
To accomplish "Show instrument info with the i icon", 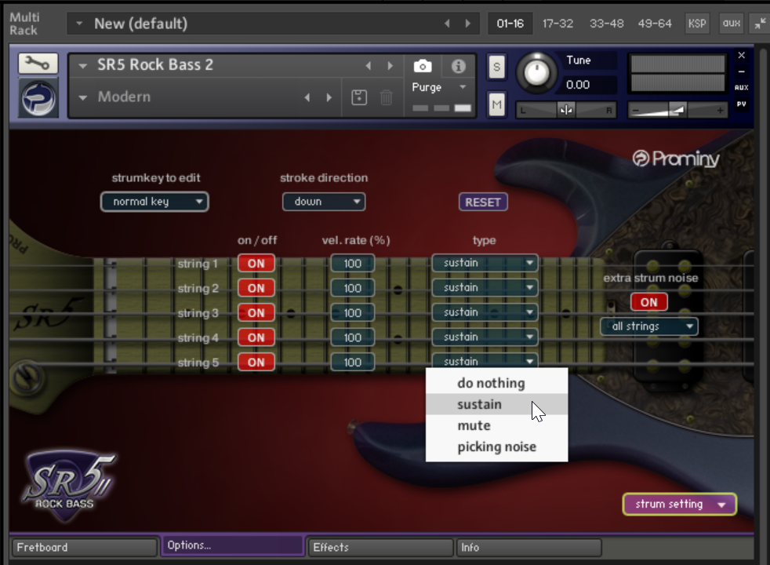I will [x=458, y=66].
